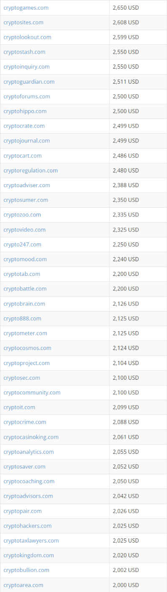Select the cryptostash.com link
Image resolution: width=167 pixels, height=592 pixels.
(24, 52)
